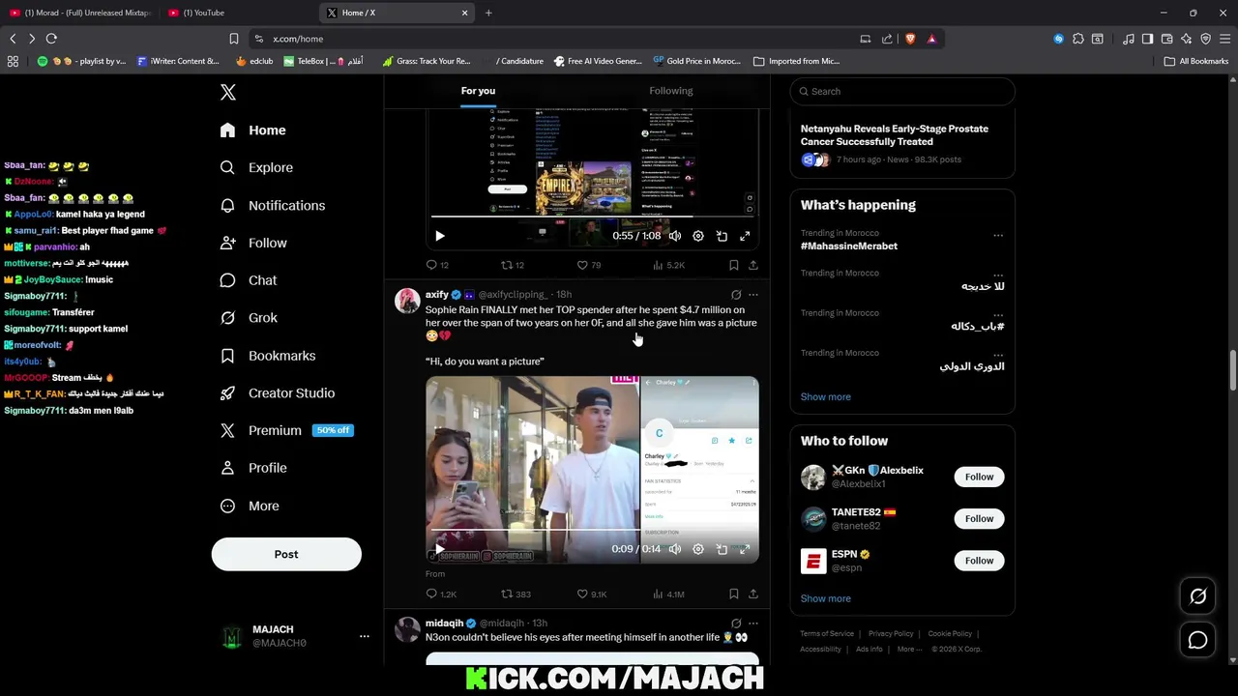Open Bookmarks in sidebar

click(x=269, y=356)
